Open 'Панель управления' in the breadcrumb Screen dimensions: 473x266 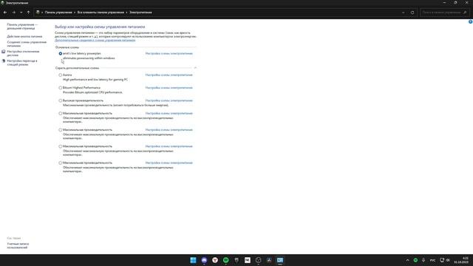(58, 13)
